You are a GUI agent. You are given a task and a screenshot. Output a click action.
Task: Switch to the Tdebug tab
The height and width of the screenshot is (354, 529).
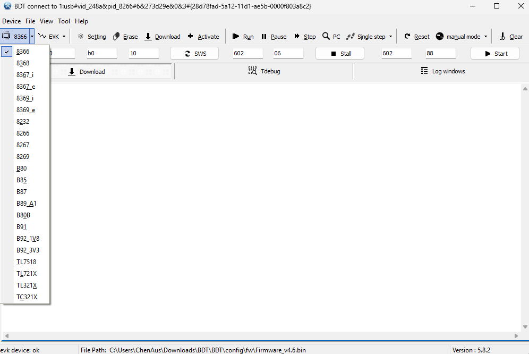coord(263,71)
